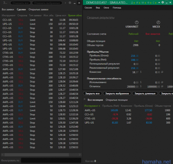
Task: Click the Фильтровать по input field
Action: (x=51, y=160)
